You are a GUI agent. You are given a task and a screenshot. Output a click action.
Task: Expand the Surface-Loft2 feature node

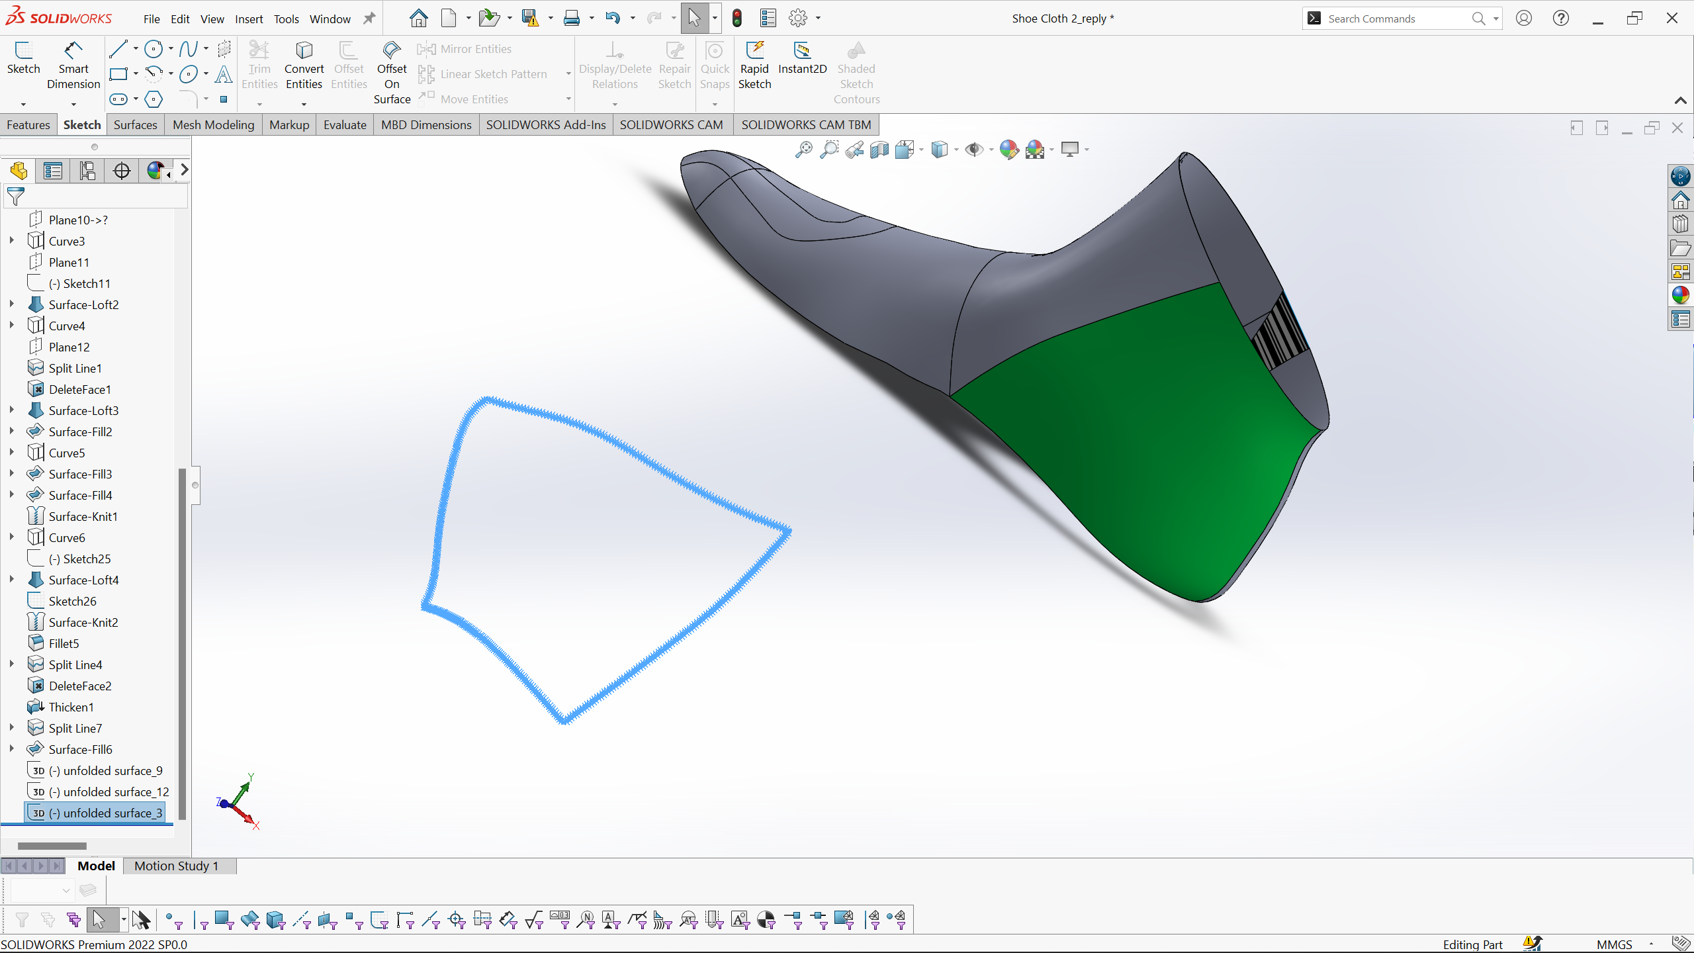[12, 304]
